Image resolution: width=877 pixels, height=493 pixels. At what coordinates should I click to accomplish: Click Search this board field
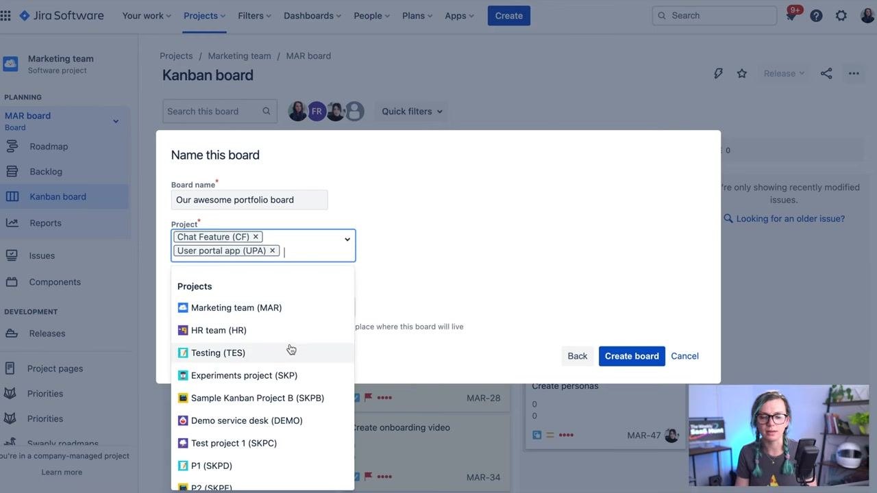coord(219,111)
